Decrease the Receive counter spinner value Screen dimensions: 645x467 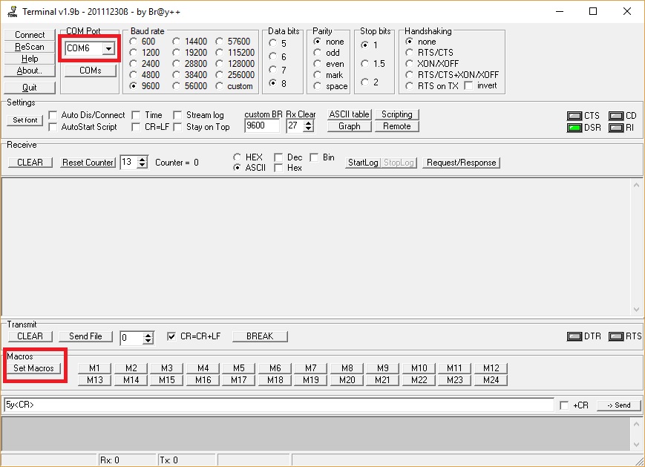pyautogui.click(x=143, y=166)
